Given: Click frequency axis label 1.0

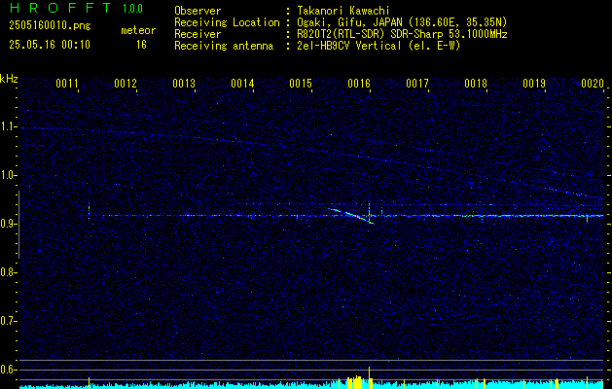Looking at the screenshot, I should (x=9, y=175).
